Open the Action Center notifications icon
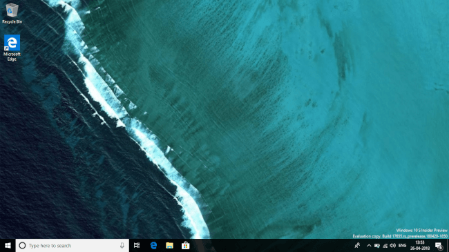449x252 pixels. point(439,245)
